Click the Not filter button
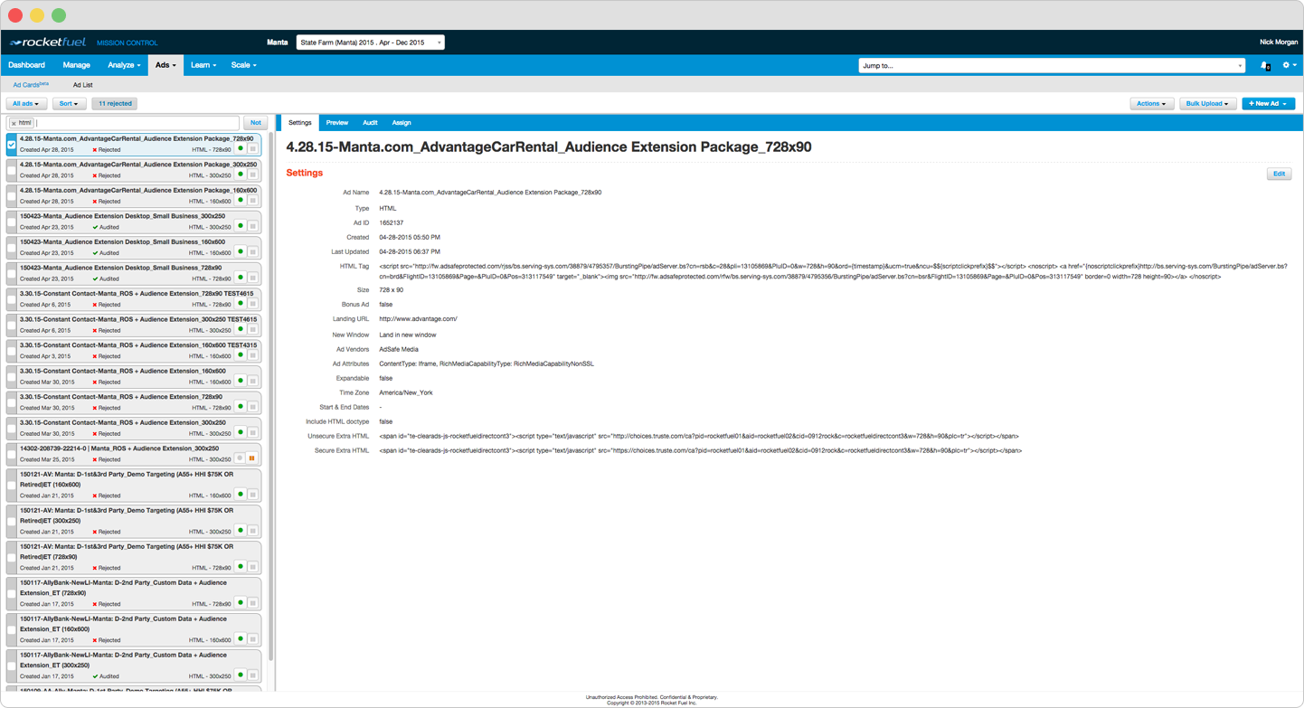1304x708 pixels. point(256,123)
